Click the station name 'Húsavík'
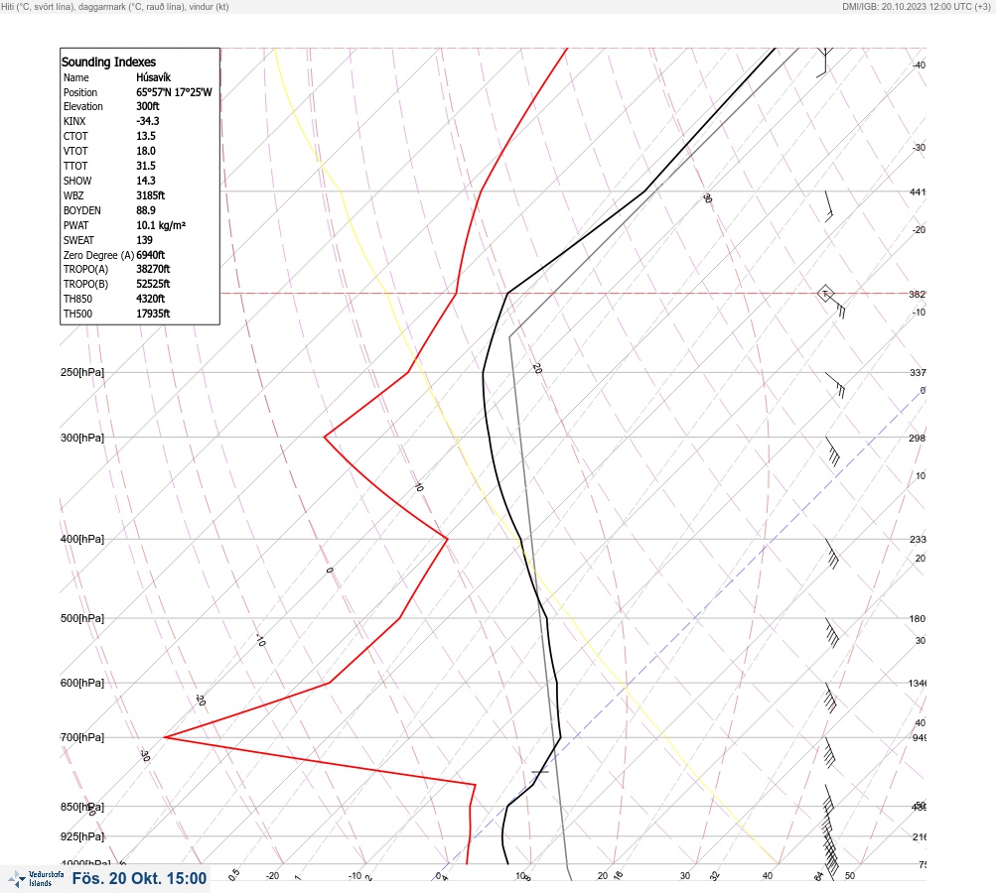This screenshot has height=893, width=996. (x=153, y=77)
